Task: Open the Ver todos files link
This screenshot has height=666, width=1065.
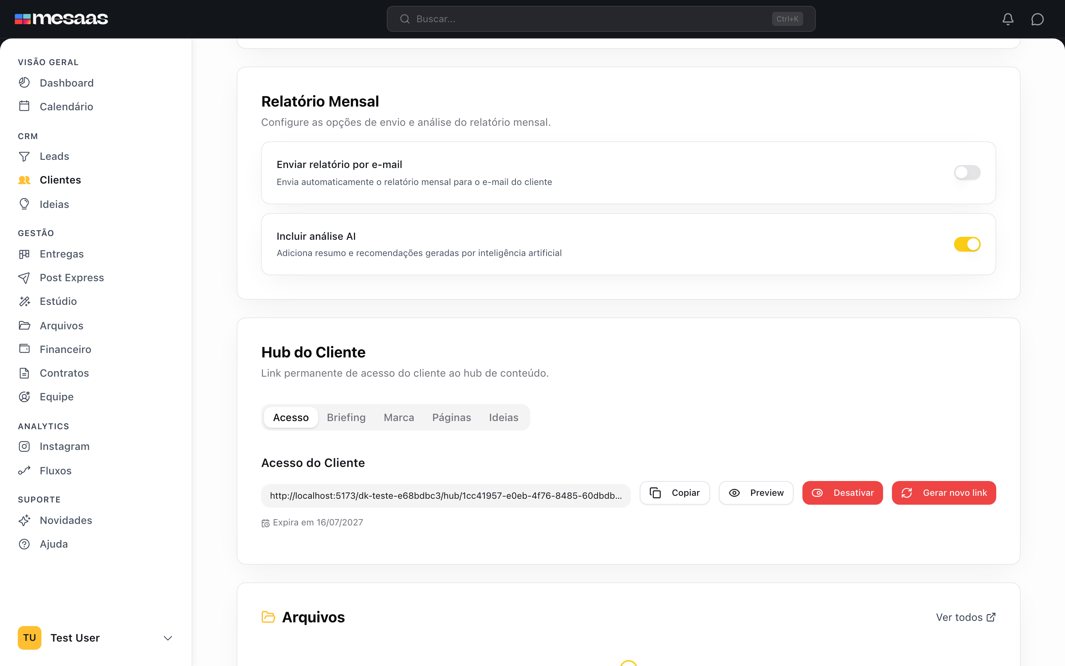Action: tap(966, 617)
